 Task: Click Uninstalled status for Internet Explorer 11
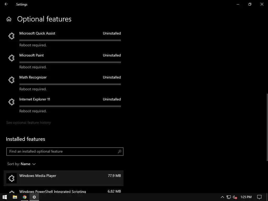coord(112,99)
